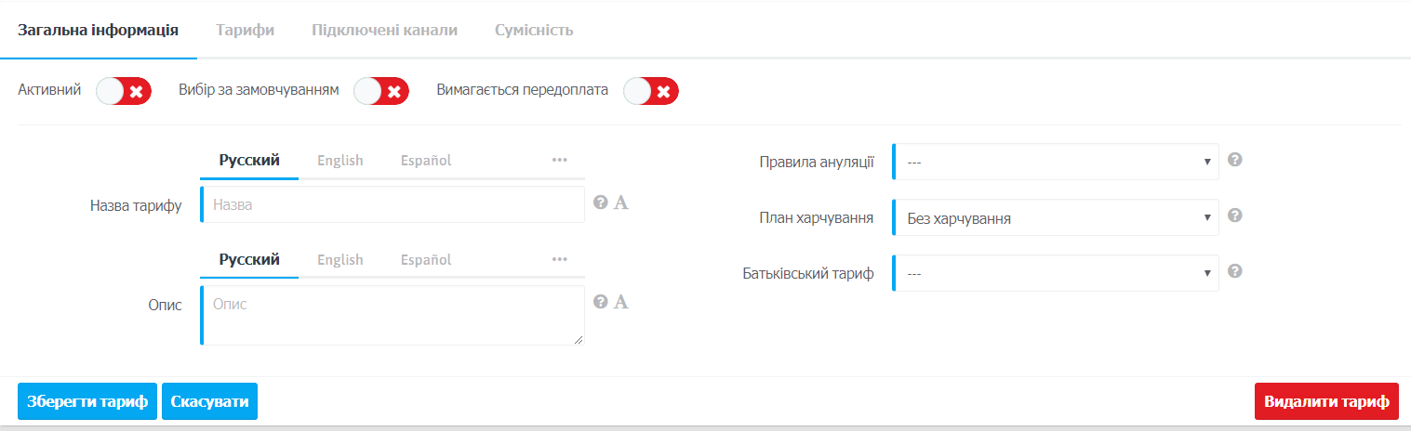
Task: Open the План харчування dropdown
Action: pos(1055,217)
